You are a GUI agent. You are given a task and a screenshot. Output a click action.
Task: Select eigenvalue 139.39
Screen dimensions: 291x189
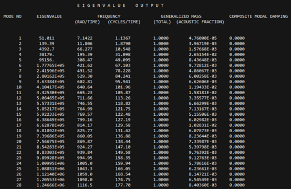pyautogui.click(x=47, y=43)
